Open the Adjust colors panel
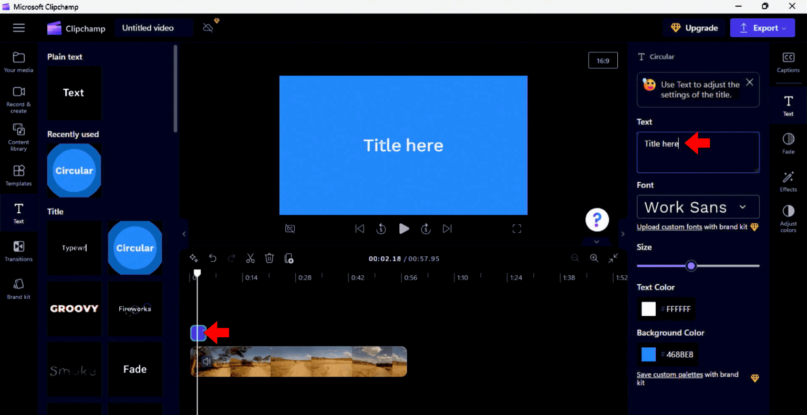This screenshot has width=807, height=415. coord(788,217)
